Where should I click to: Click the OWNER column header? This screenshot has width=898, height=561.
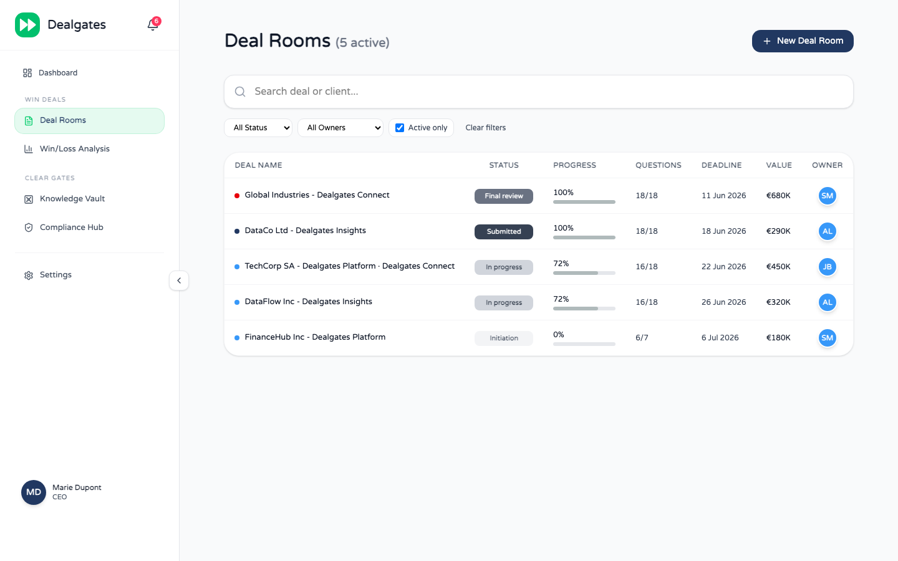pos(828,165)
